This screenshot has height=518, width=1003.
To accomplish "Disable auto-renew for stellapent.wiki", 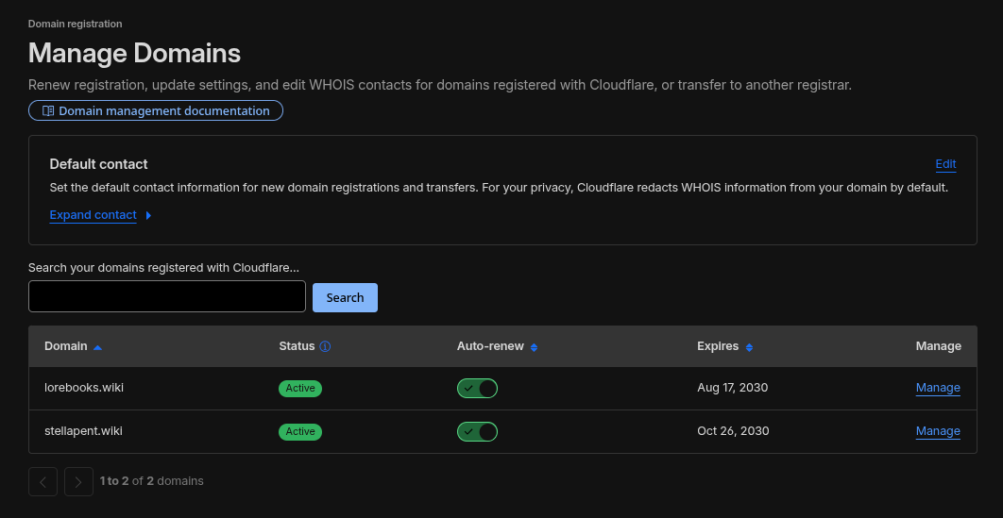I will (x=477, y=432).
